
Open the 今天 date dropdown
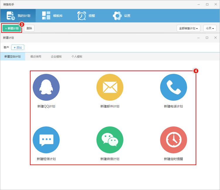coord(210,28)
